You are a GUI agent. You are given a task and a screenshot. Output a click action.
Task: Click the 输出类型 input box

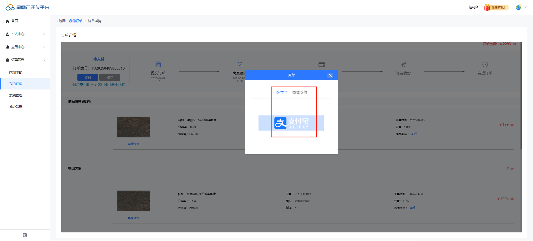[x=146, y=170]
